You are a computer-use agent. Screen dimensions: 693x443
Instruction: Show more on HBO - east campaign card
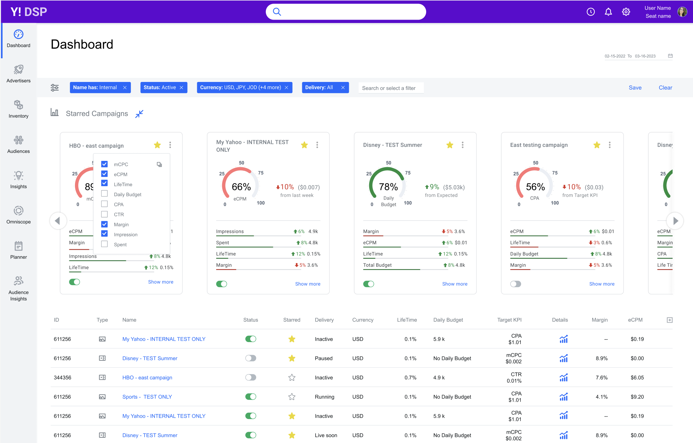click(161, 282)
